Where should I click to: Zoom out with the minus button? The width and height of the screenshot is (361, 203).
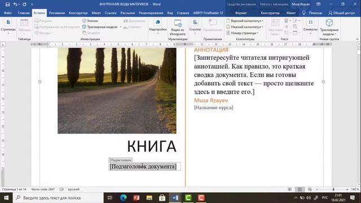click(317, 189)
